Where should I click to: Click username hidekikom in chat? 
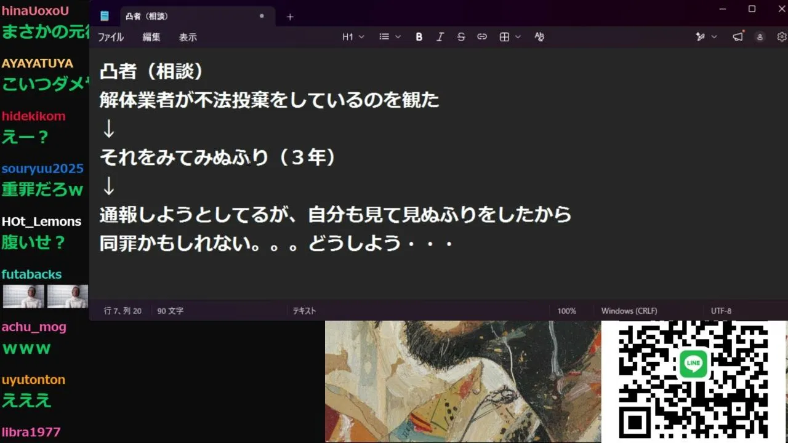click(33, 116)
